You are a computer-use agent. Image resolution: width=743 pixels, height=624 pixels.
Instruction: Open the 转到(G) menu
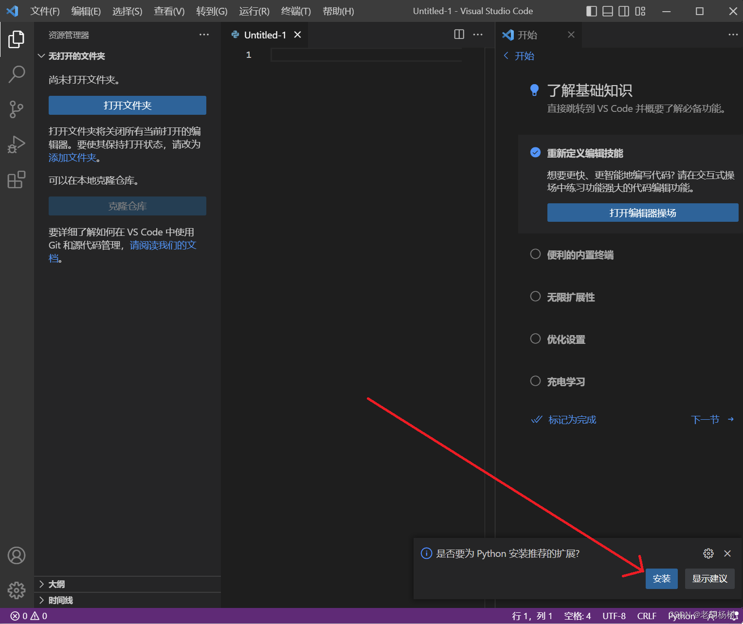212,11
